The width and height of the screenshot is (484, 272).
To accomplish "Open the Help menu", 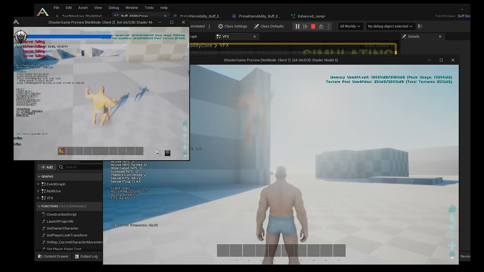I will (164, 8).
